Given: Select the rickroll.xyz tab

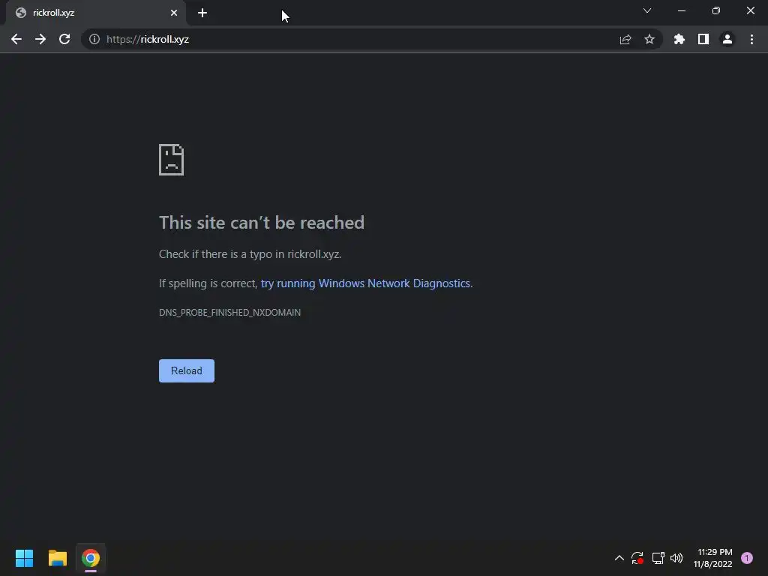Looking at the screenshot, I should (96, 13).
